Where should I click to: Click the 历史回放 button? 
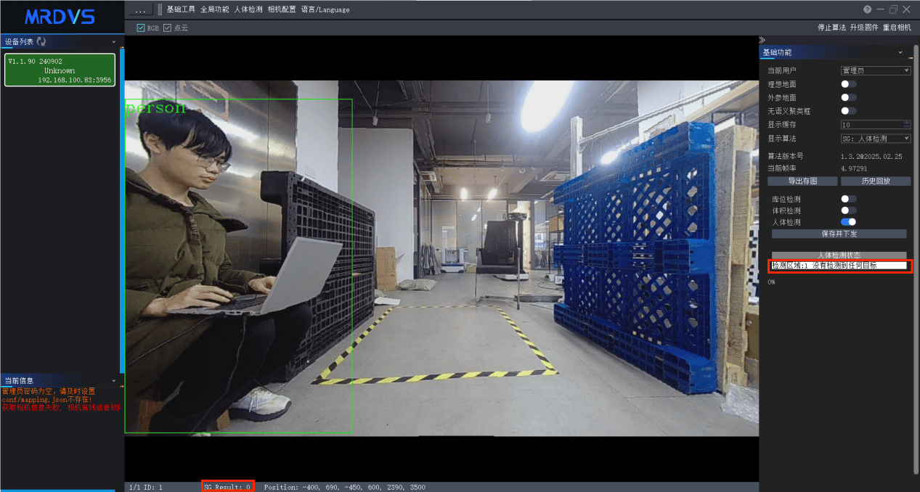coord(876,181)
